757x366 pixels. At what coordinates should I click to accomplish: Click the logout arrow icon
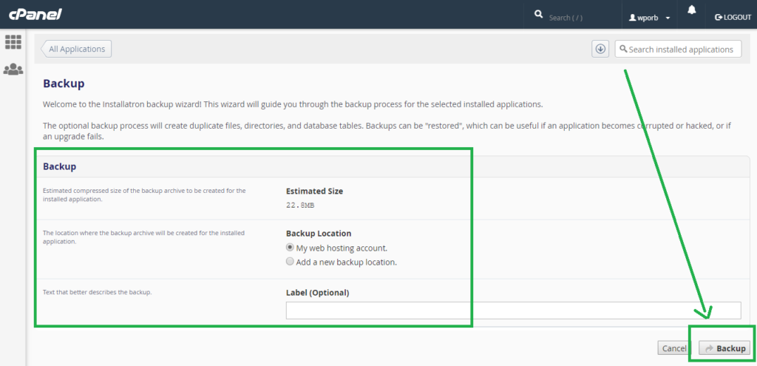[719, 18]
